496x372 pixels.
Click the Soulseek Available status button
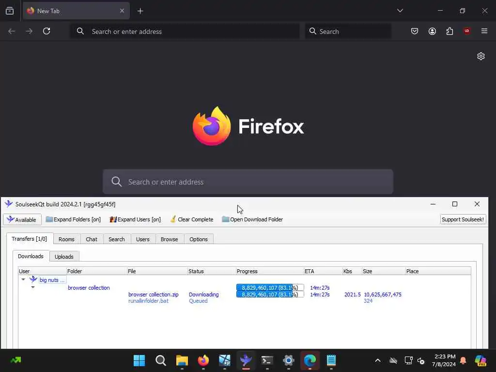click(x=22, y=219)
